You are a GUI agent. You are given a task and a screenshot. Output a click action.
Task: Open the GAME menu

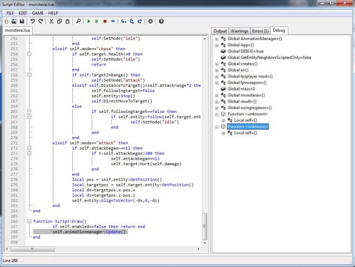point(37,12)
